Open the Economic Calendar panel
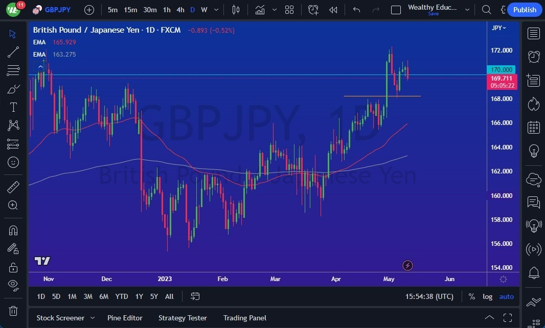 click(x=533, y=127)
